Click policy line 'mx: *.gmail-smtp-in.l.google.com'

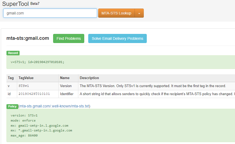[x=41, y=131]
